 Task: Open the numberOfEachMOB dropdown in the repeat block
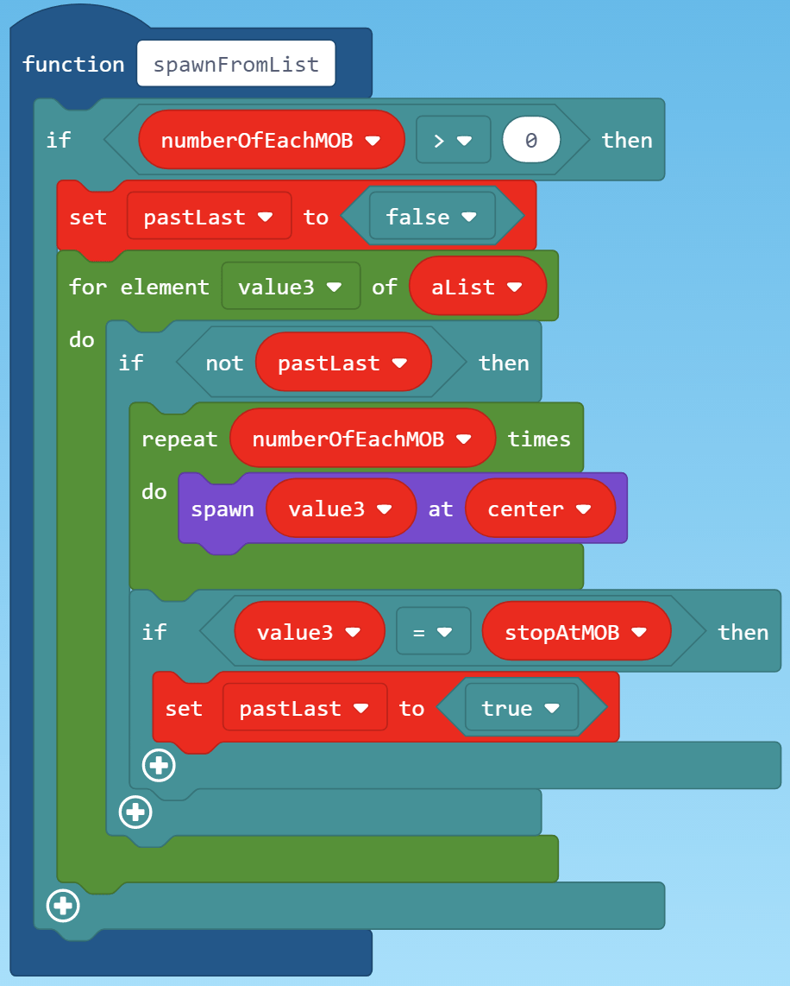[x=466, y=438]
